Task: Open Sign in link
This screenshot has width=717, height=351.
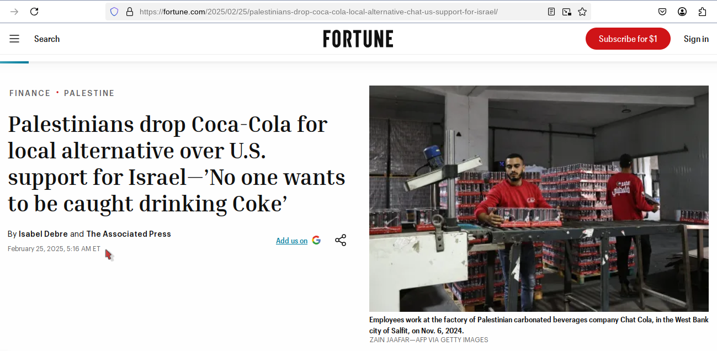Action: tap(696, 39)
